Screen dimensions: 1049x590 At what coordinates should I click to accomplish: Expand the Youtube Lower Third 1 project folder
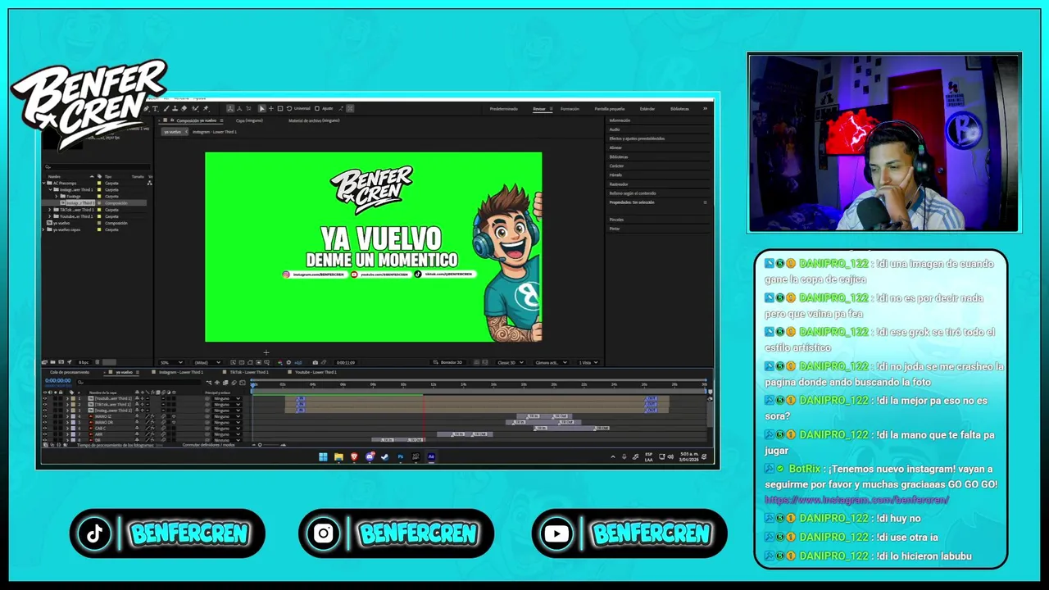(50, 216)
